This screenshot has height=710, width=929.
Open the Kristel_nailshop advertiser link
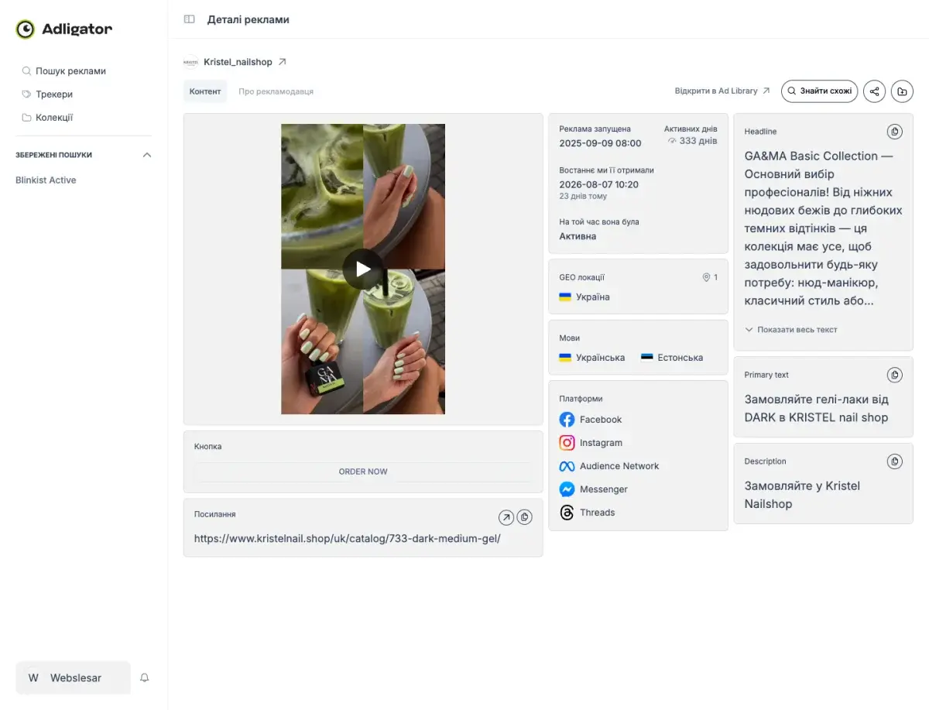238,62
